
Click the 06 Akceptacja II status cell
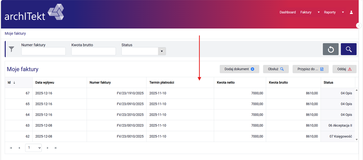click(338, 126)
